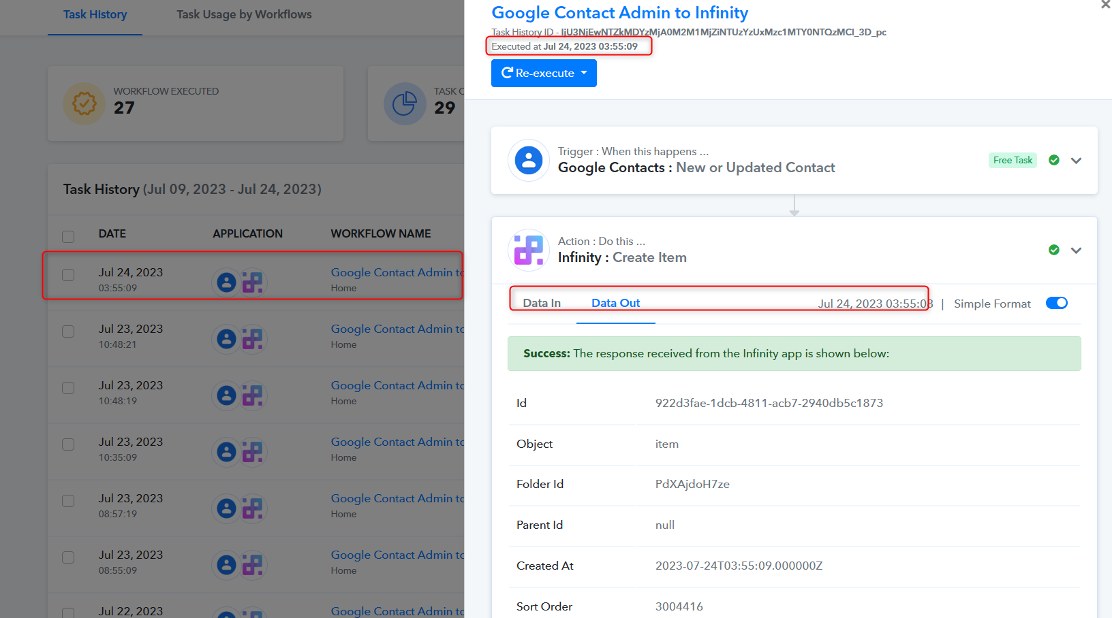Check the Jul 23, 2023 10:35:09 row
The height and width of the screenshot is (618, 1112).
coord(68,444)
